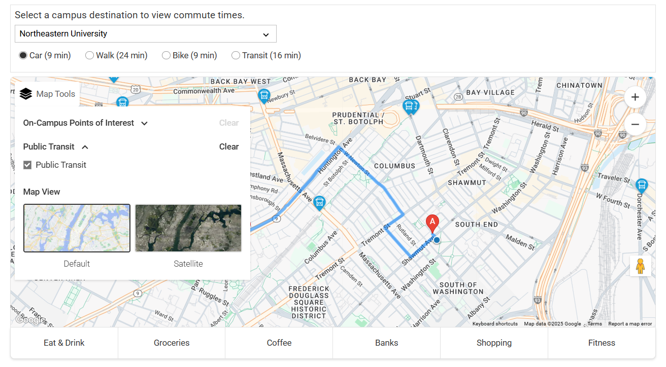Viewport: 666px width, 367px height.
Task: Open Keyboard shortcuts link on map
Action: [x=495, y=324]
